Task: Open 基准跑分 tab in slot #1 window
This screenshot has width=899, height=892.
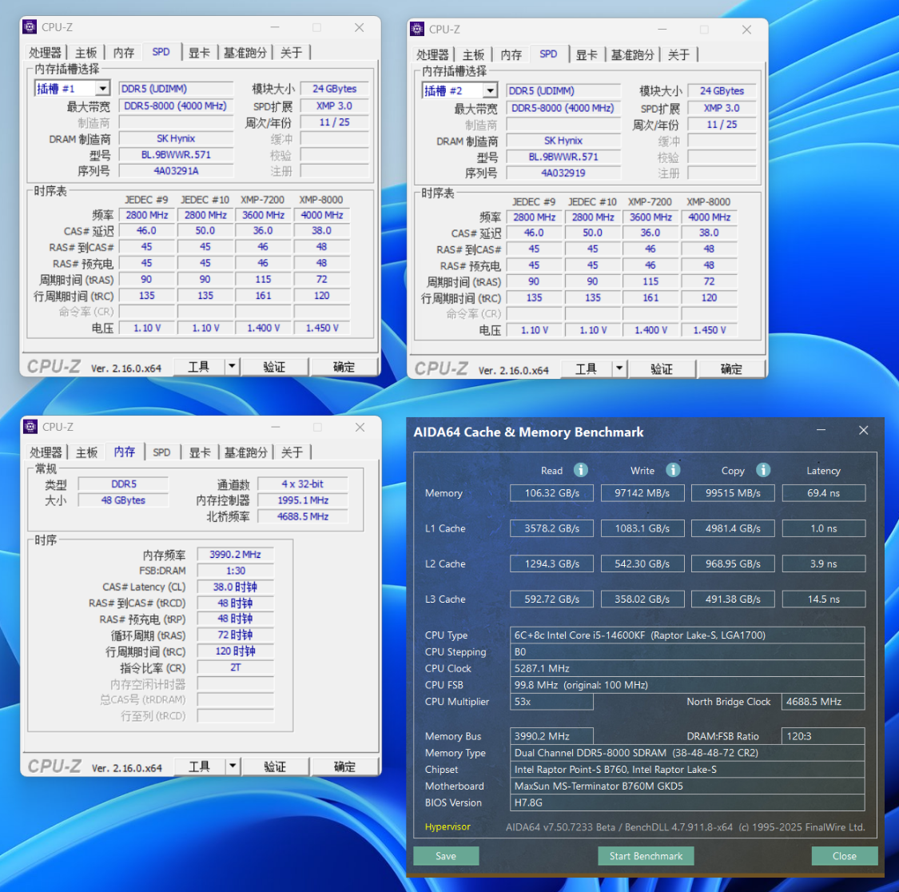Action: (245, 53)
